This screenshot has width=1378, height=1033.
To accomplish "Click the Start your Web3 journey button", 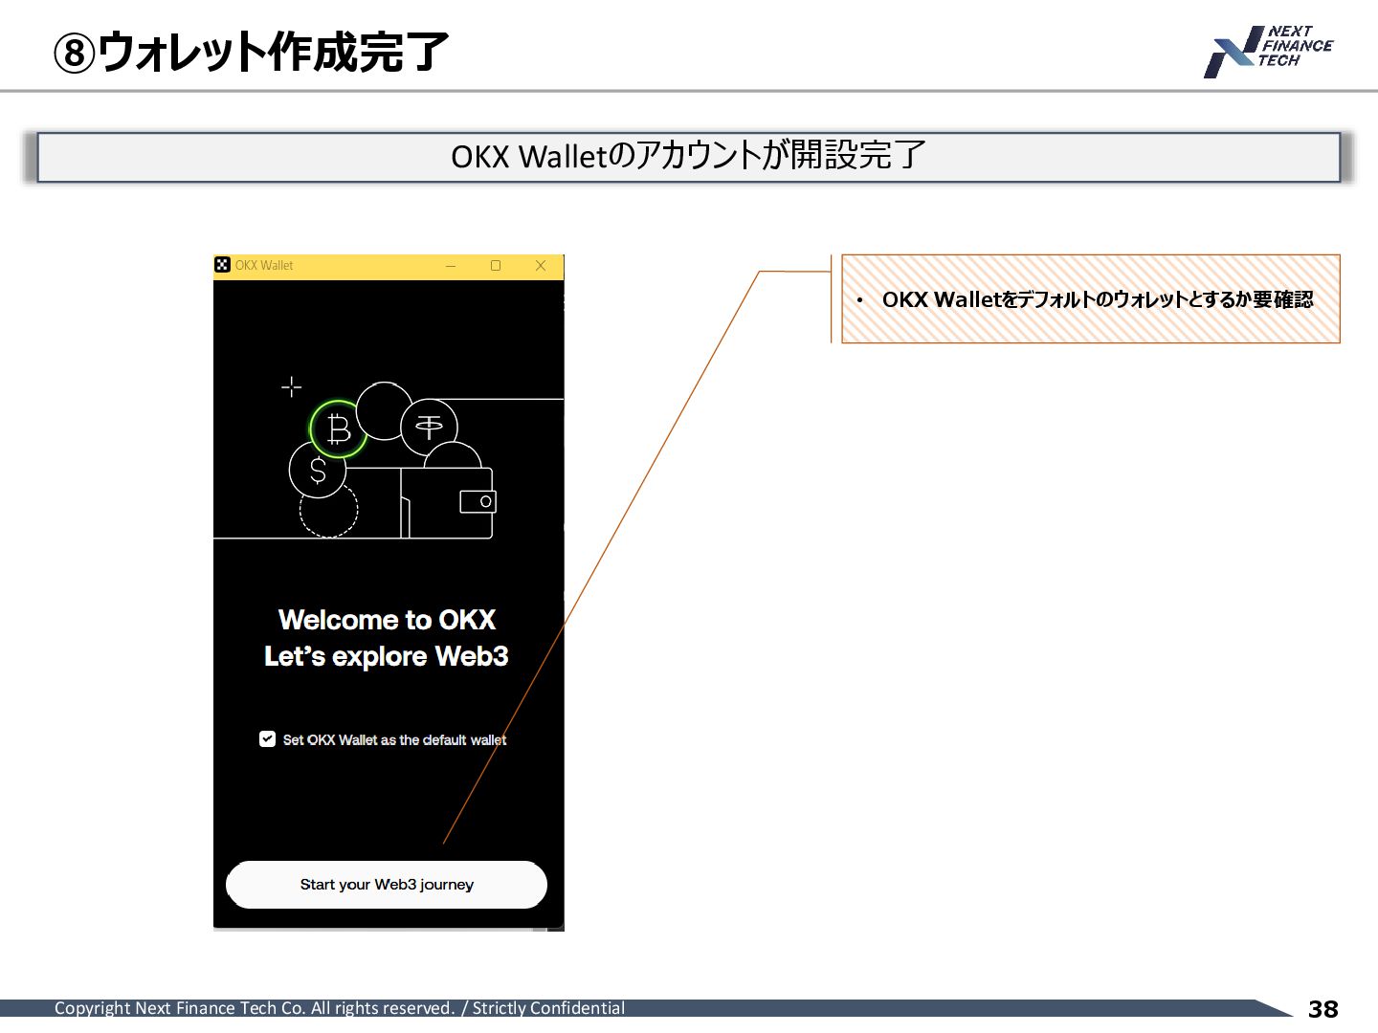I will 387,885.
